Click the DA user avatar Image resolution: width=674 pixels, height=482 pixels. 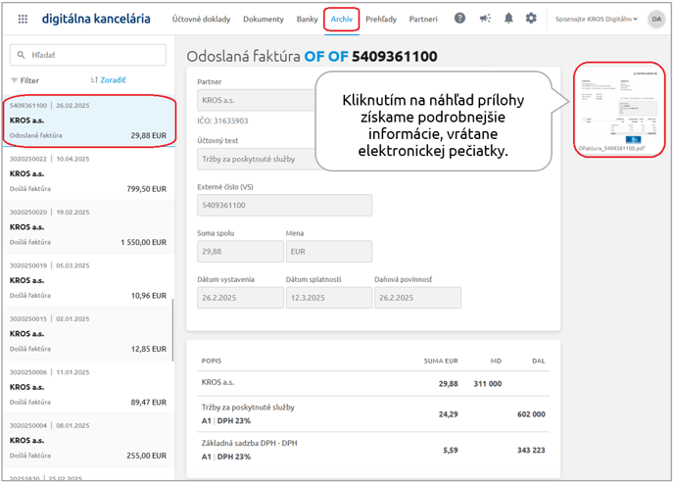coord(656,19)
